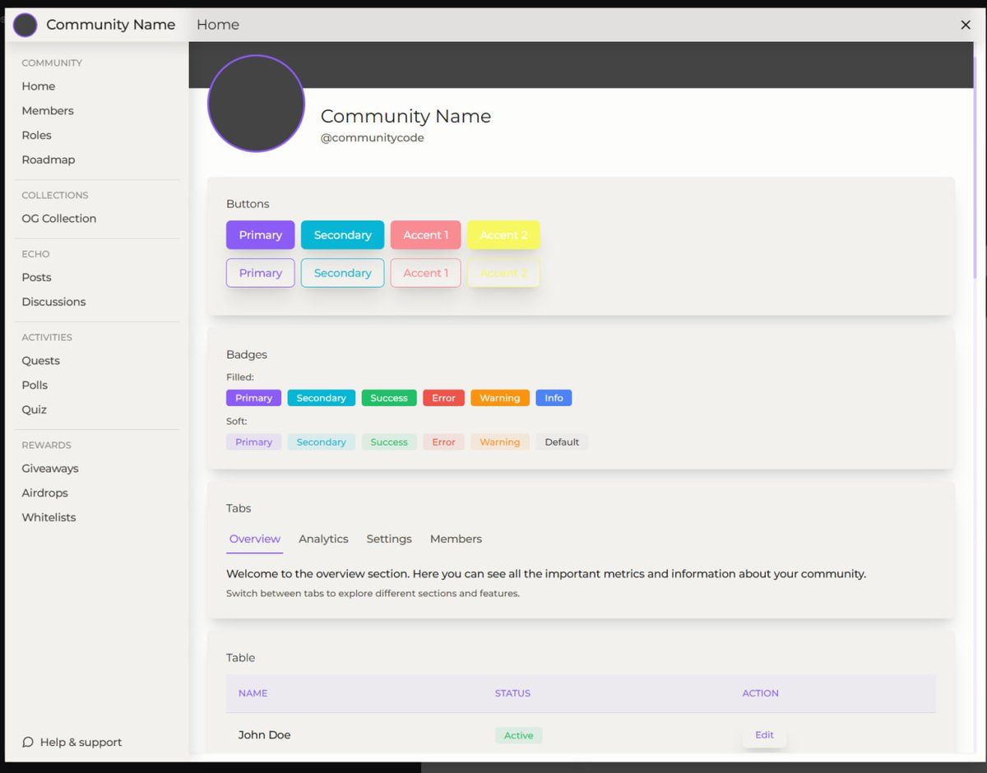Click the John Doe table cell
The height and width of the screenshot is (773, 987).
(x=265, y=735)
